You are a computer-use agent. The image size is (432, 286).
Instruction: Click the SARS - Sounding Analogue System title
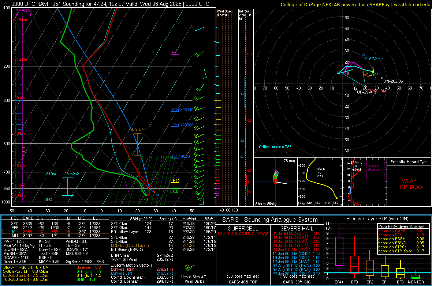[270, 220]
